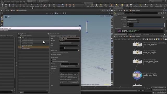
Task: Click the create_side_face node
Action: click(137, 75)
